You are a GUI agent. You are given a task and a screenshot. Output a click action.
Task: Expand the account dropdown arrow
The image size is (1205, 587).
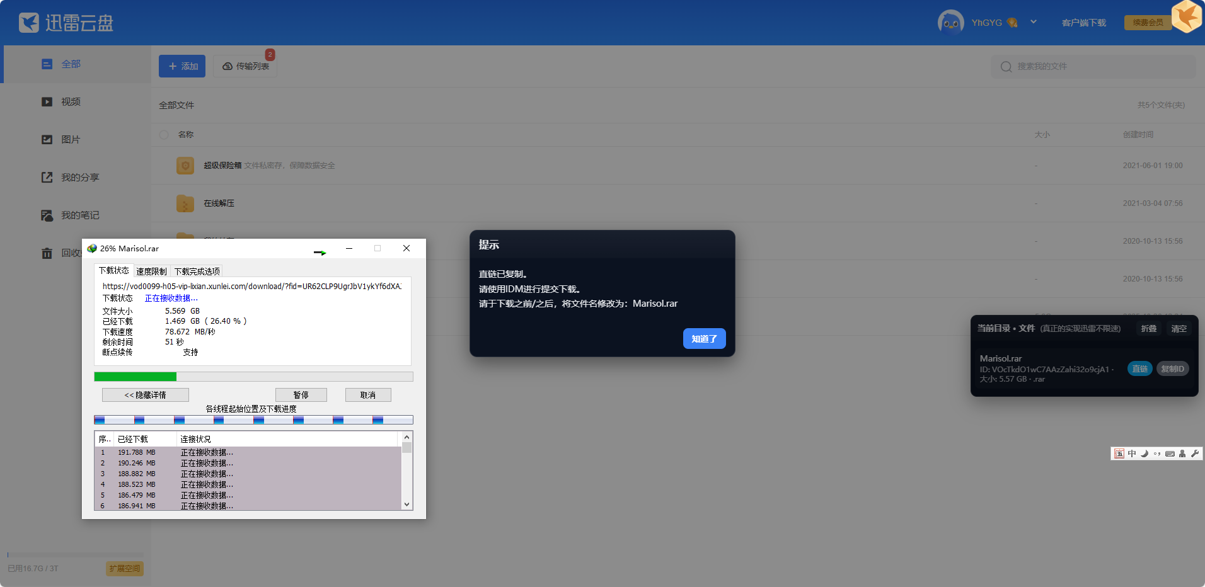1034,22
